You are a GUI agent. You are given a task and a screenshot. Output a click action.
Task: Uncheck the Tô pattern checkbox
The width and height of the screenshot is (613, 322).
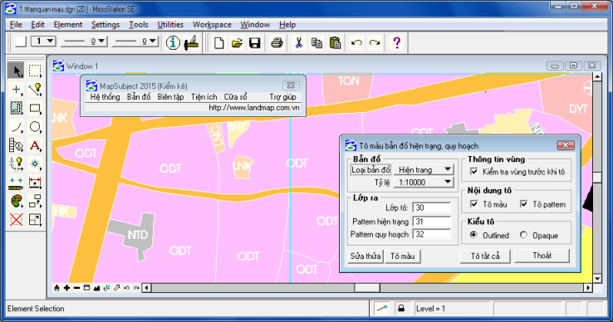tap(524, 204)
